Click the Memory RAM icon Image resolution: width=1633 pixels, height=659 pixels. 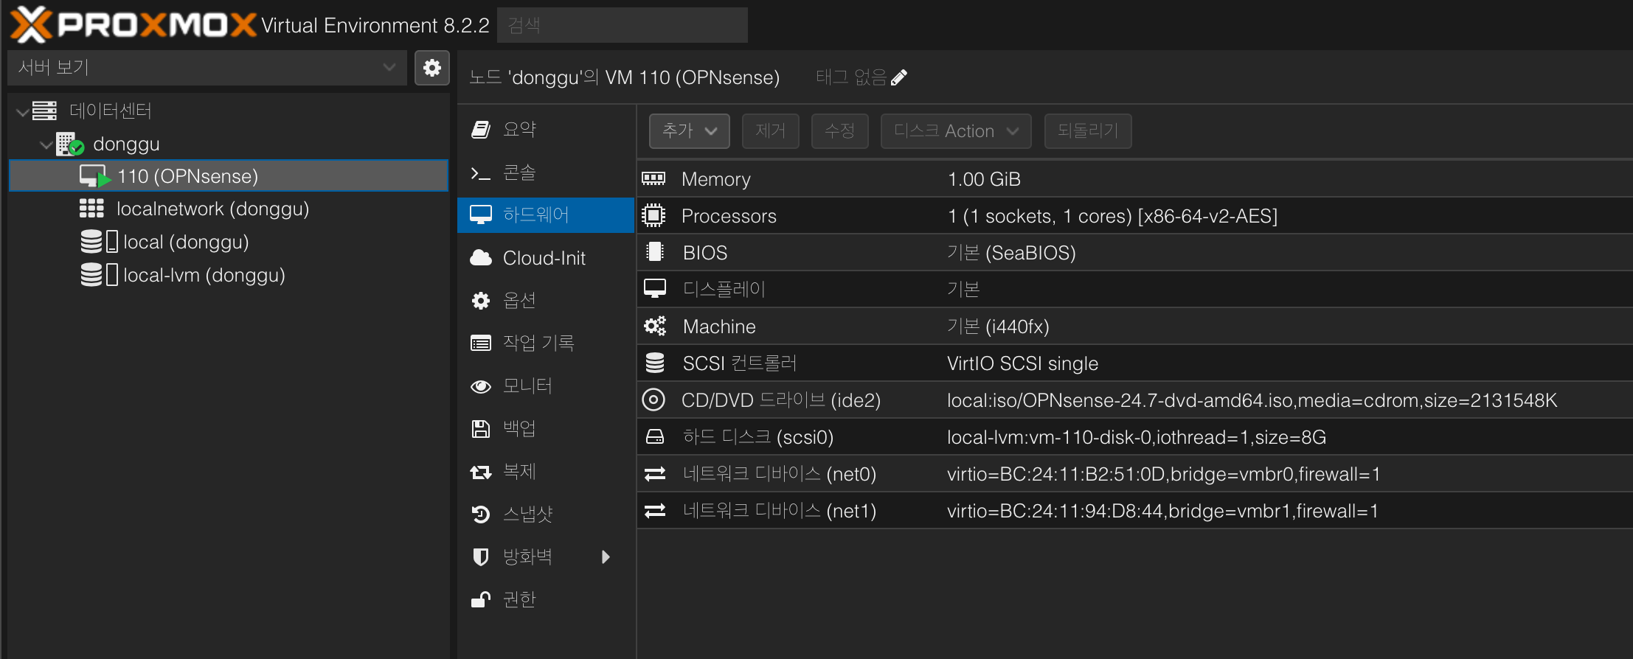click(653, 178)
